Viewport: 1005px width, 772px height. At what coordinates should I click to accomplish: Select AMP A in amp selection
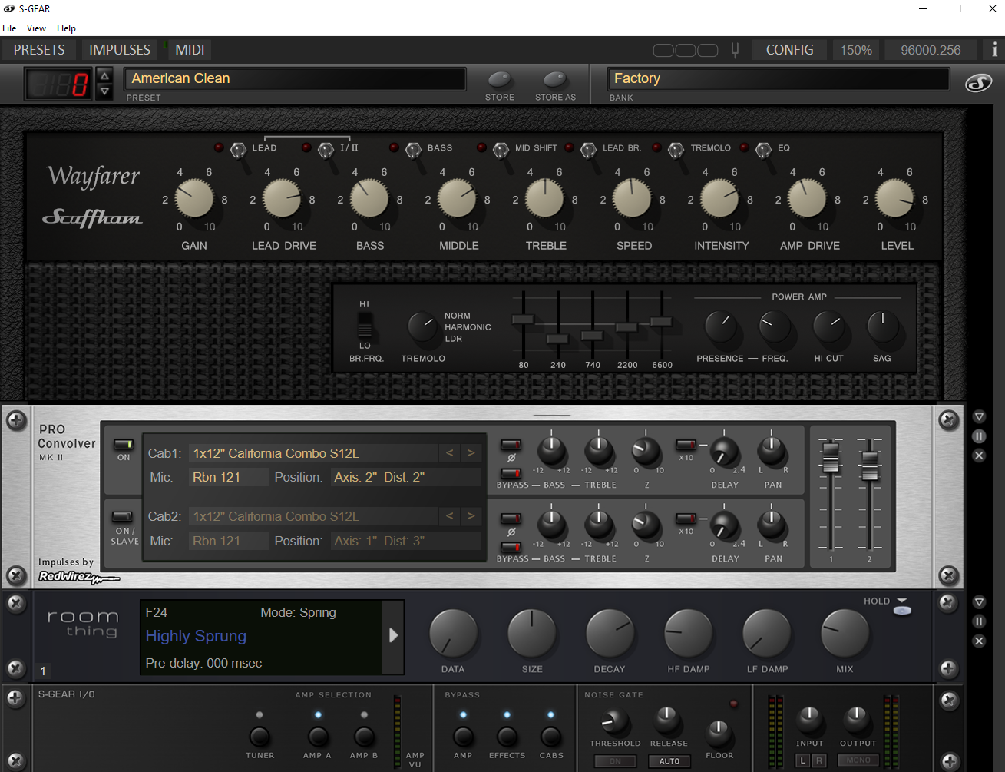pos(317,737)
